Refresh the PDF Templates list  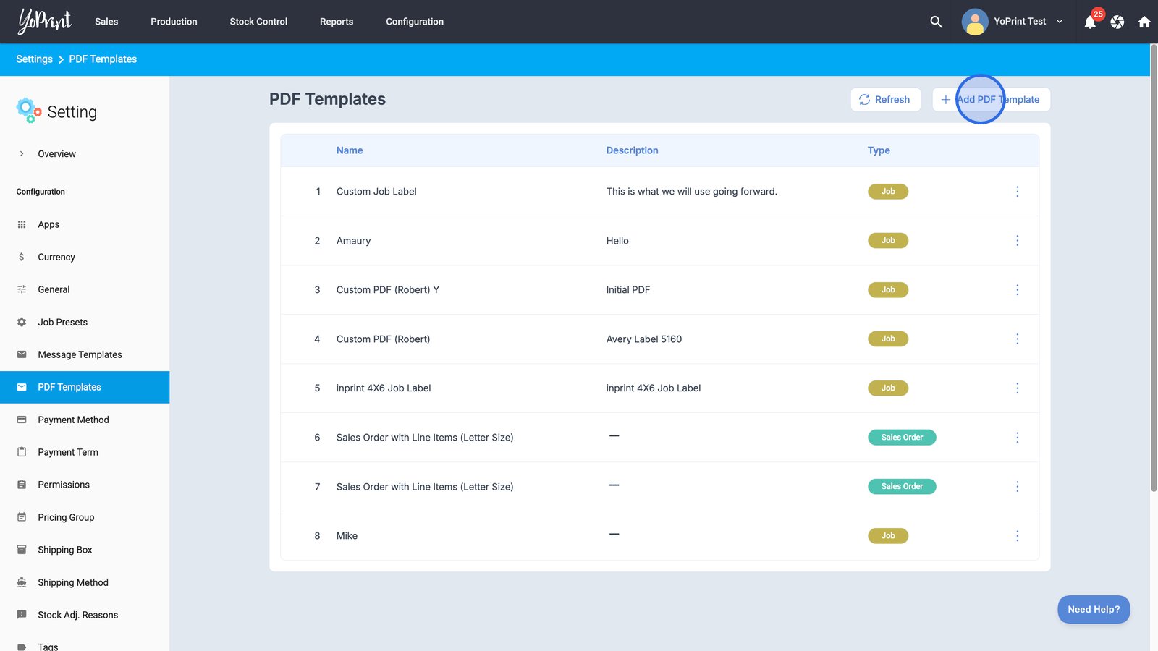pos(885,100)
